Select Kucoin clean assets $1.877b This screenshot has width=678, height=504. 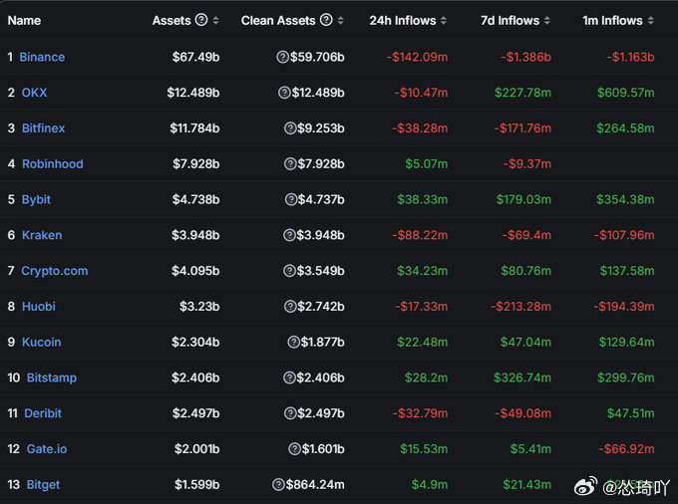coord(323,342)
